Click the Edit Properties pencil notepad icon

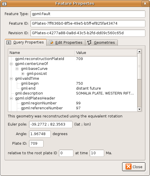[51, 43]
